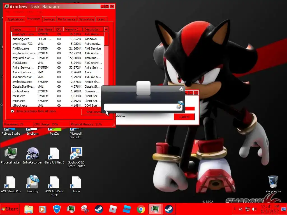This screenshot has height=215, width=287.
Task: Select the avgnt.exe *32 process
Action: 57,44
